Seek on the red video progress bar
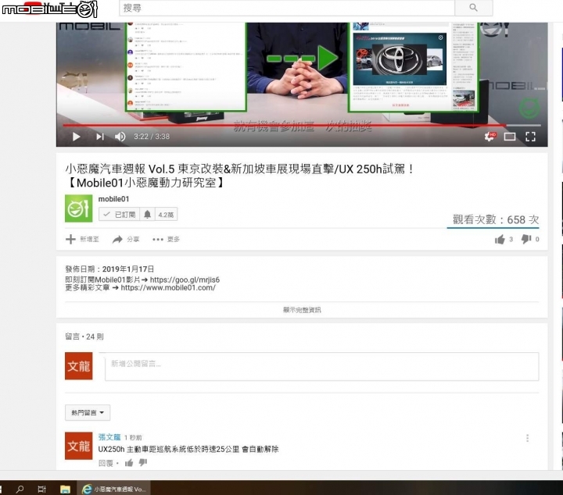The height and width of the screenshot is (495, 563). coord(302,125)
